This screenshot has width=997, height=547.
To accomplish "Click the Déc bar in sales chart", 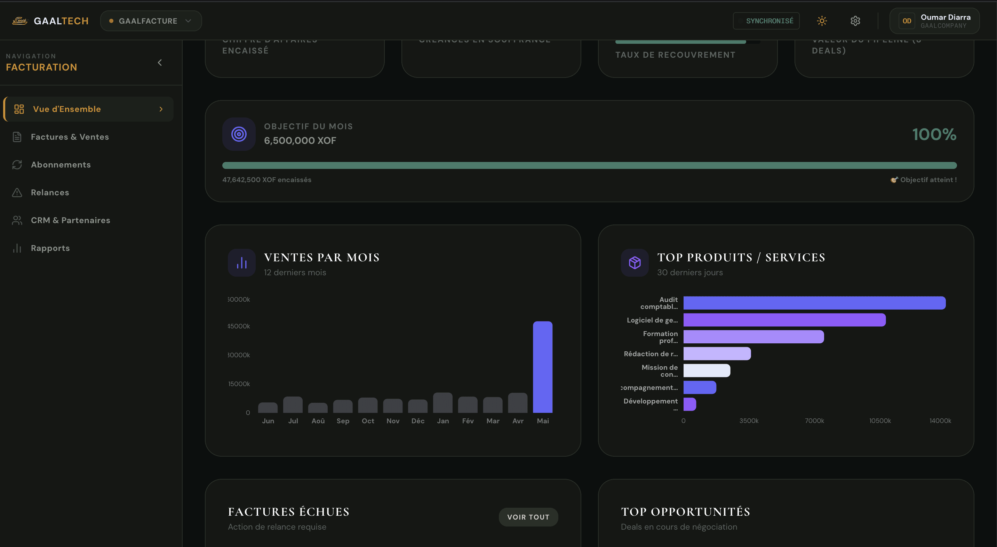I will pos(417,406).
